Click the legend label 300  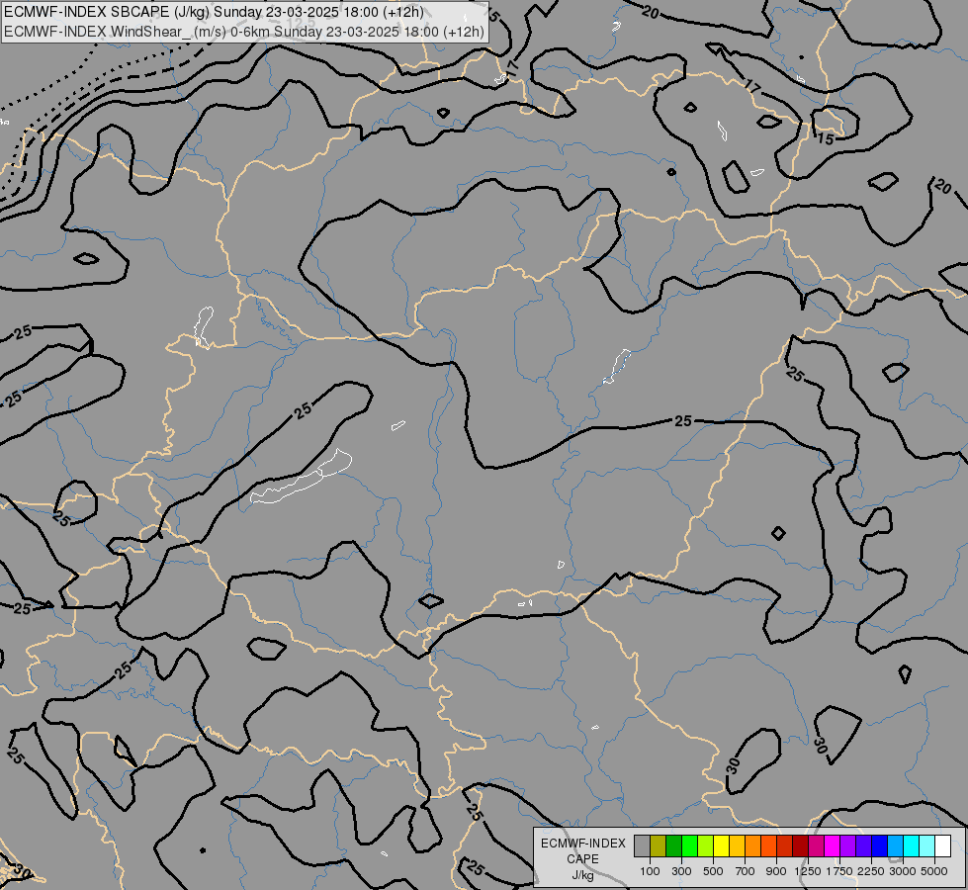(681, 871)
